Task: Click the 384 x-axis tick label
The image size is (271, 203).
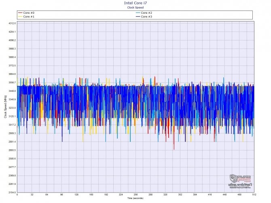Action: 195,195
